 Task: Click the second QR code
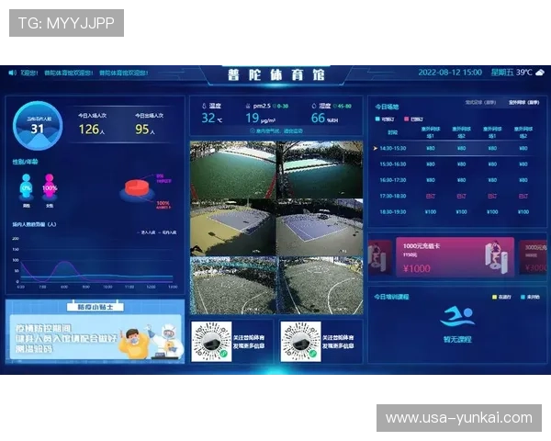301,342
